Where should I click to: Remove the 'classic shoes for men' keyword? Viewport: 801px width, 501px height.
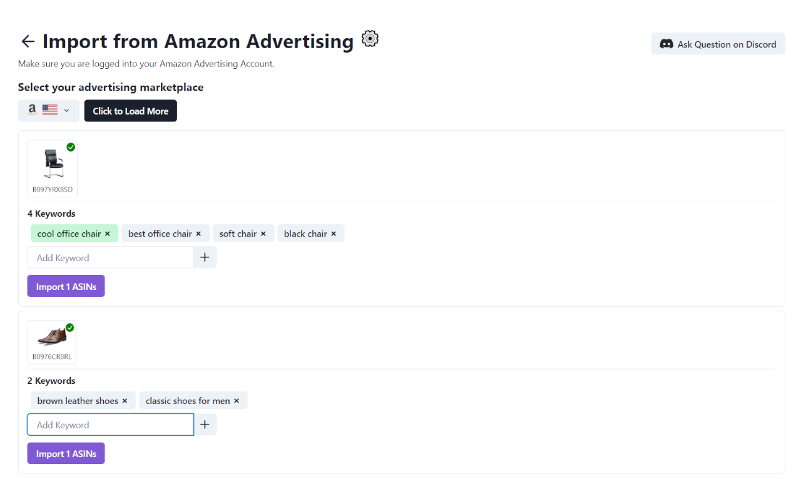click(236, 400)
